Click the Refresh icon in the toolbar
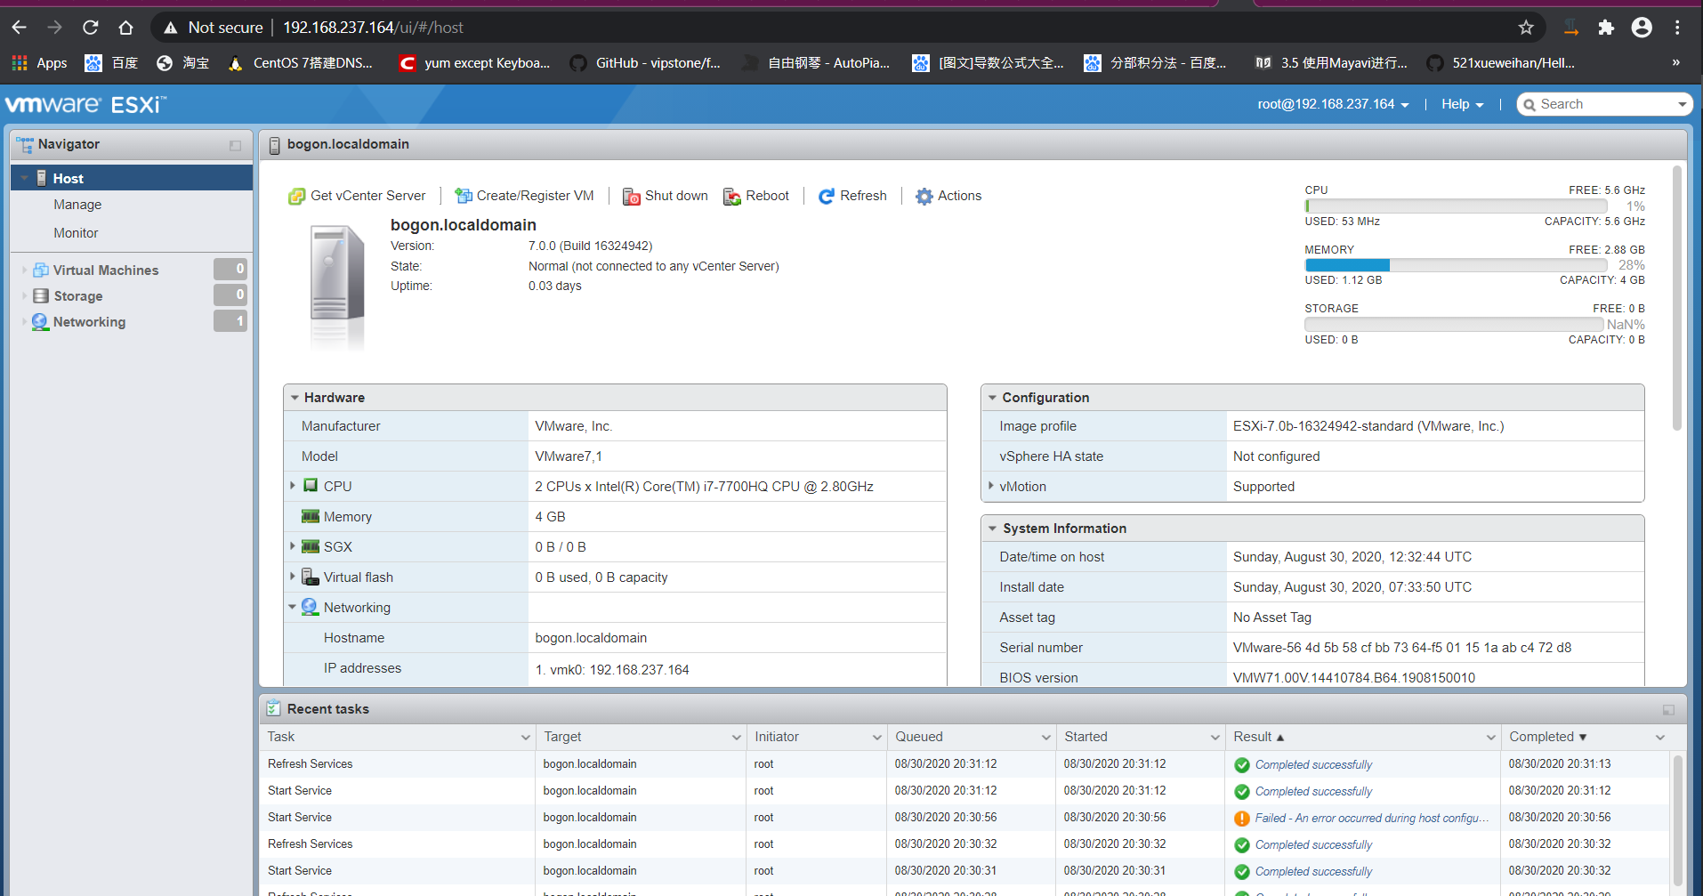Image resolution: width=1703 pixels, height=896 pixels. 826,196
